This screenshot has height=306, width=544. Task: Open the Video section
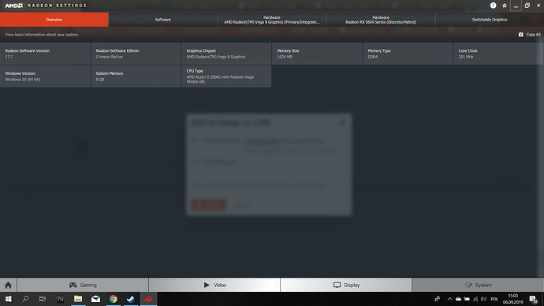214,285
